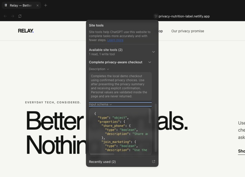This screenshot has height=177, width=245.
Task: Click the Recently used (2) row
Action: point(122,162)
